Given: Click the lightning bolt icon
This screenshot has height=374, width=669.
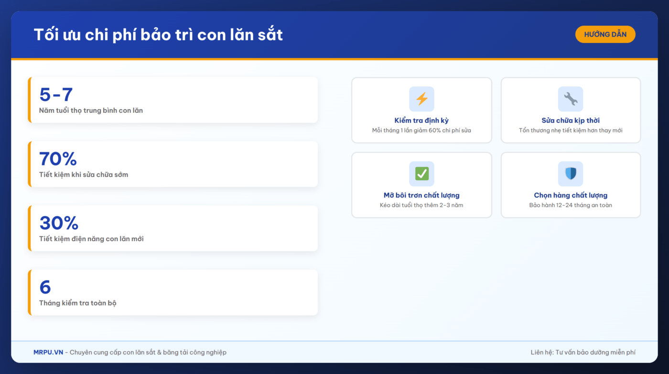Looking at the screenshot, I should (421, 99).
